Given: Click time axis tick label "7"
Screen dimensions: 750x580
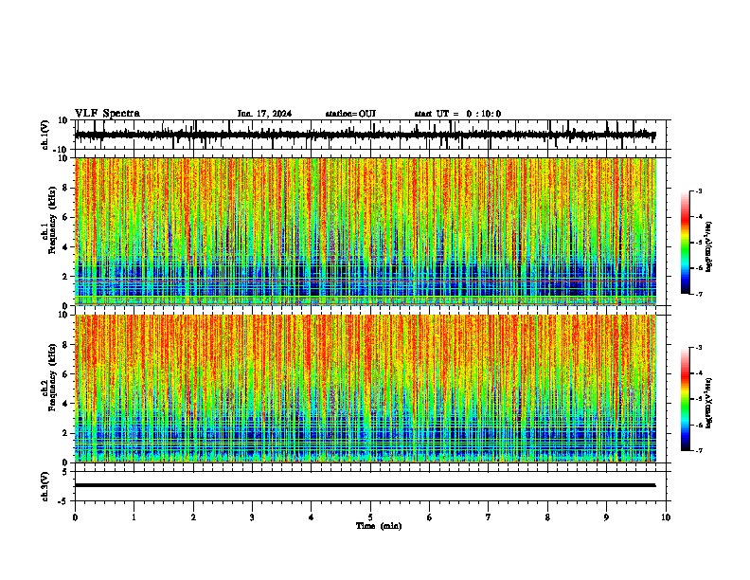Looking at the screenshot, I should click(489, 517).
